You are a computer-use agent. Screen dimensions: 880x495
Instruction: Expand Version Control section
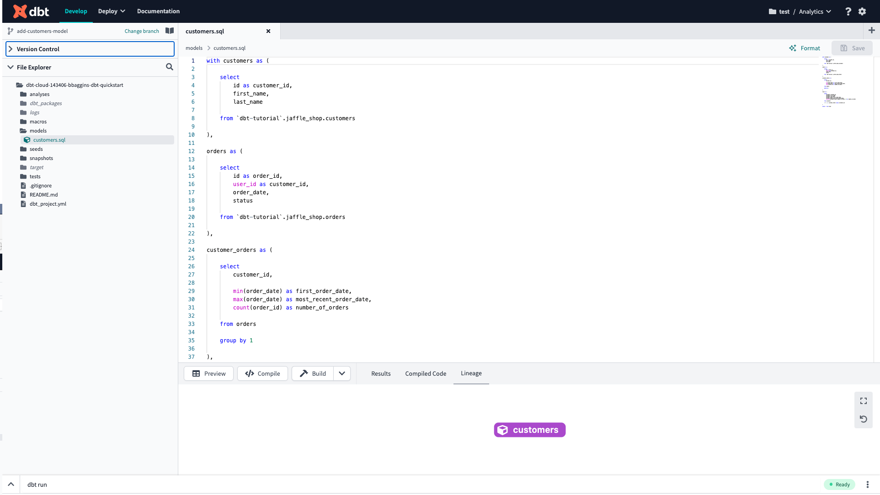pyautogui.click(x=90, y=49)
